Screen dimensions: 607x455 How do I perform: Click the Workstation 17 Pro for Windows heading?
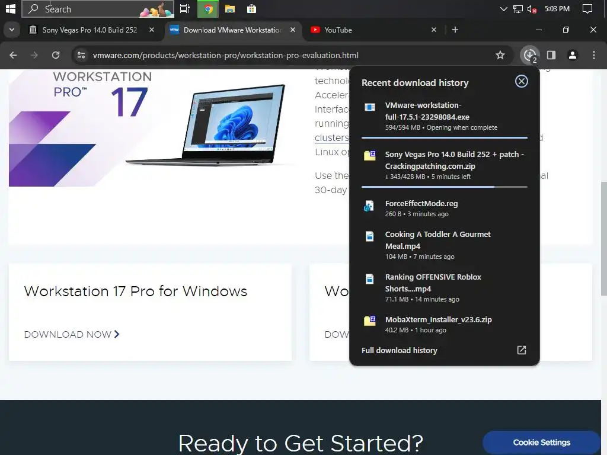coord(136,291)
